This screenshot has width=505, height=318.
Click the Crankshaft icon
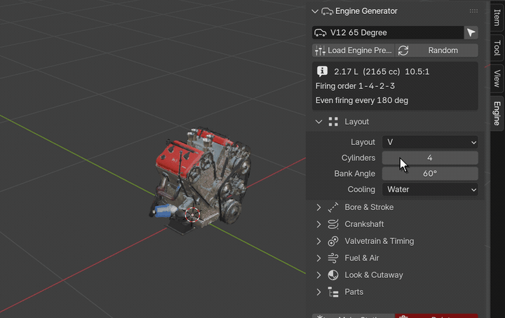[x=333, y=224]
